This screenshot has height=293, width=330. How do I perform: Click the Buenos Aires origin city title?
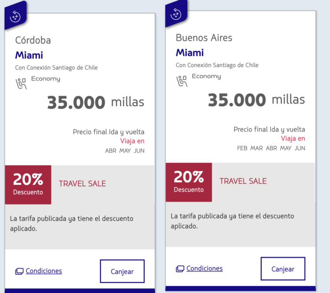[204, 38]
